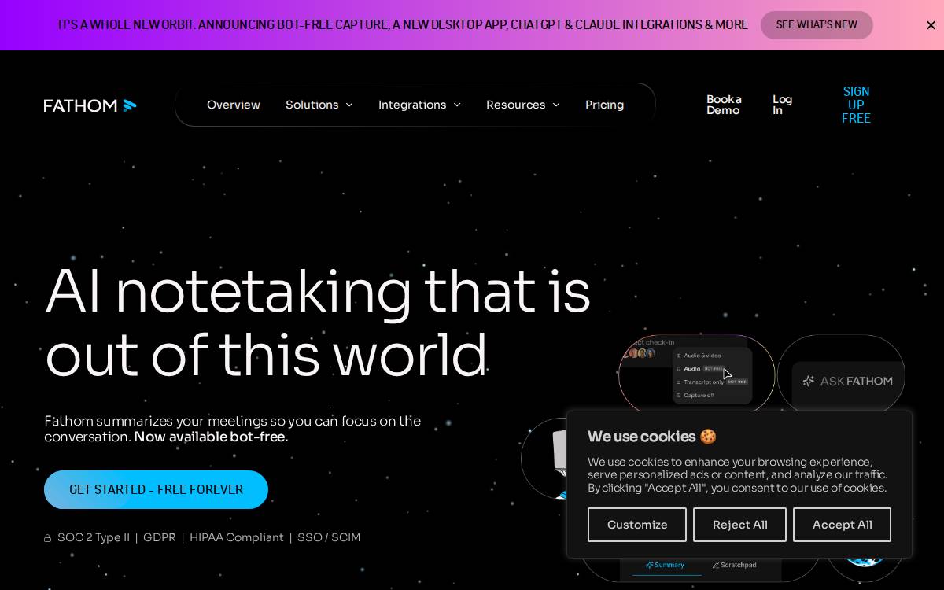Click the Fathom logo
This screenshot has width=944, height=590.
click(x=90, y=105)
